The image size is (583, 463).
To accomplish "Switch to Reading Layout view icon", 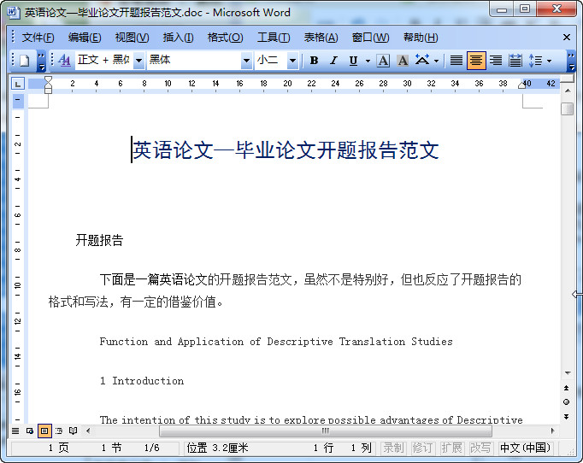I will pos(74,431).
